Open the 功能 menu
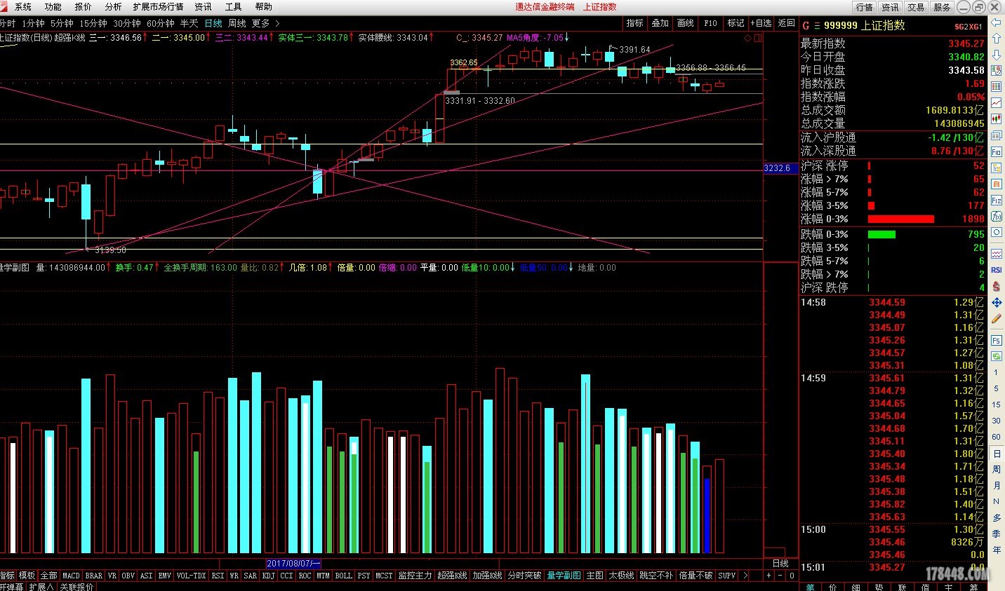This screenshot has height=591, width=1005. point(53,7)
